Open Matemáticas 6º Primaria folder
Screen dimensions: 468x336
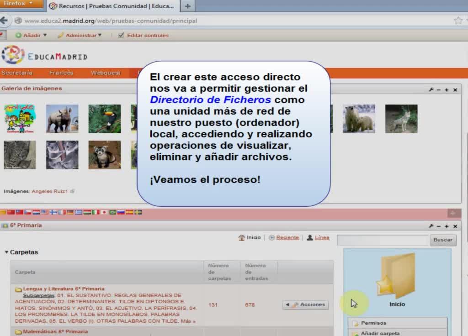pyautogui.click(x=55, y=331)
